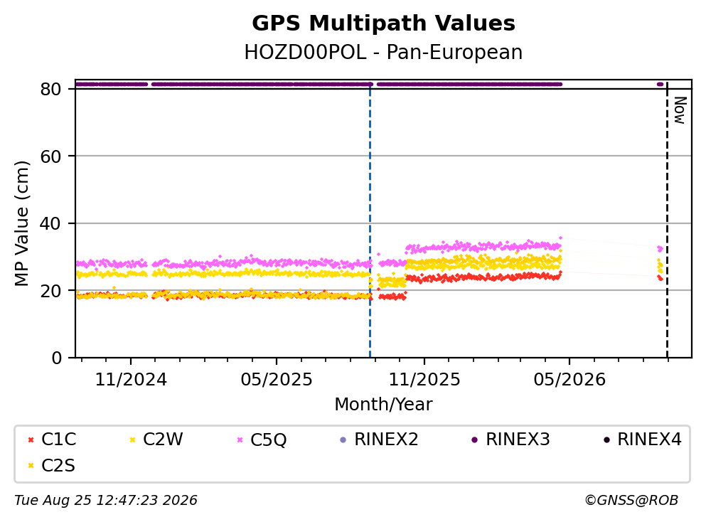
Task: Click the C2S orange legend marker
Action: (x=31, y=466)
